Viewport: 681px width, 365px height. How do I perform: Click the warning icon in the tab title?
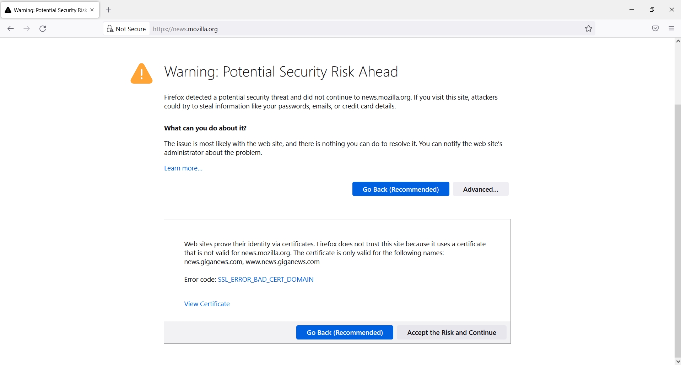coord(8,10)
